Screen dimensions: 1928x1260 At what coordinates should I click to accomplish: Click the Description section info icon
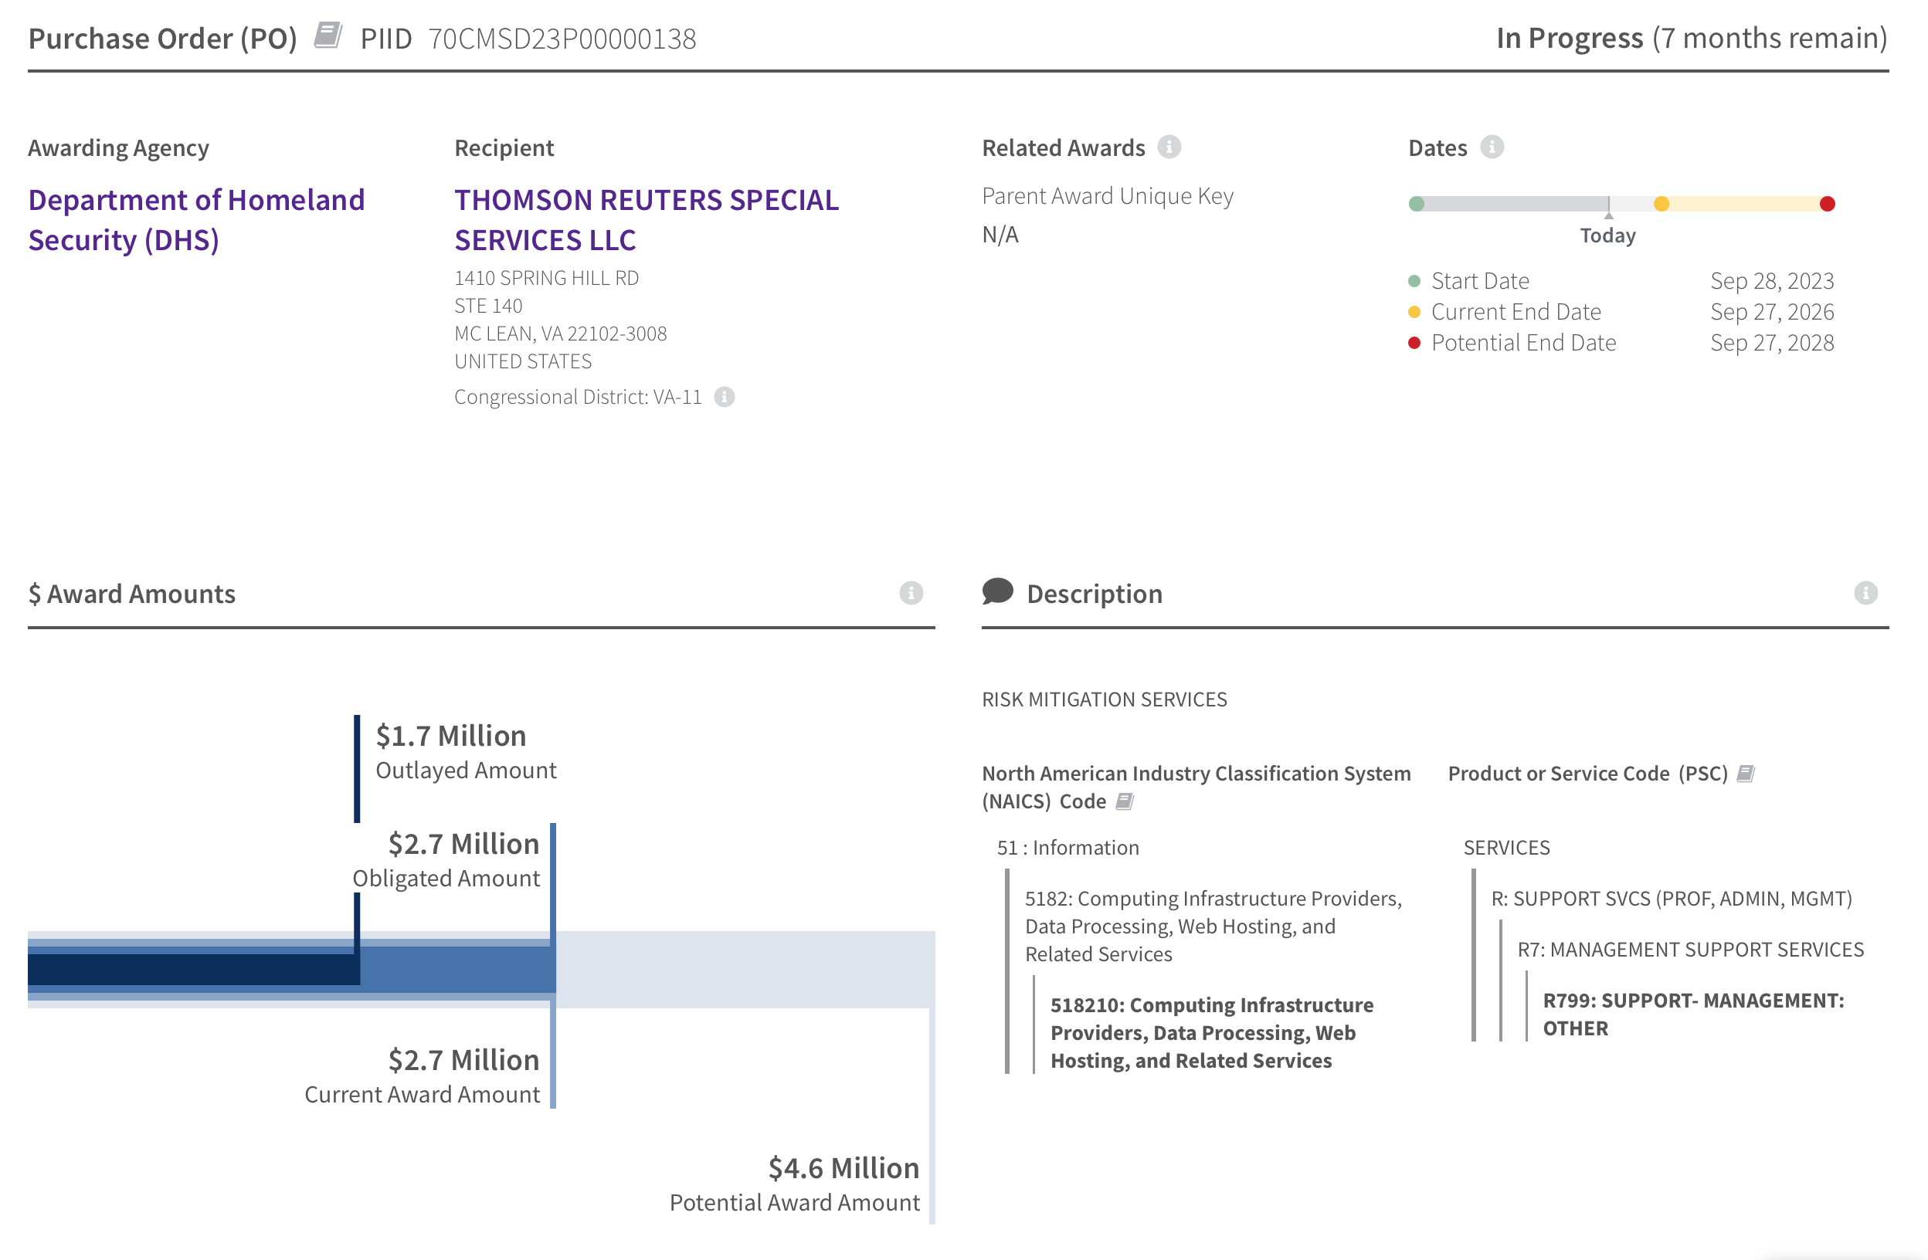click(1865, 593)
